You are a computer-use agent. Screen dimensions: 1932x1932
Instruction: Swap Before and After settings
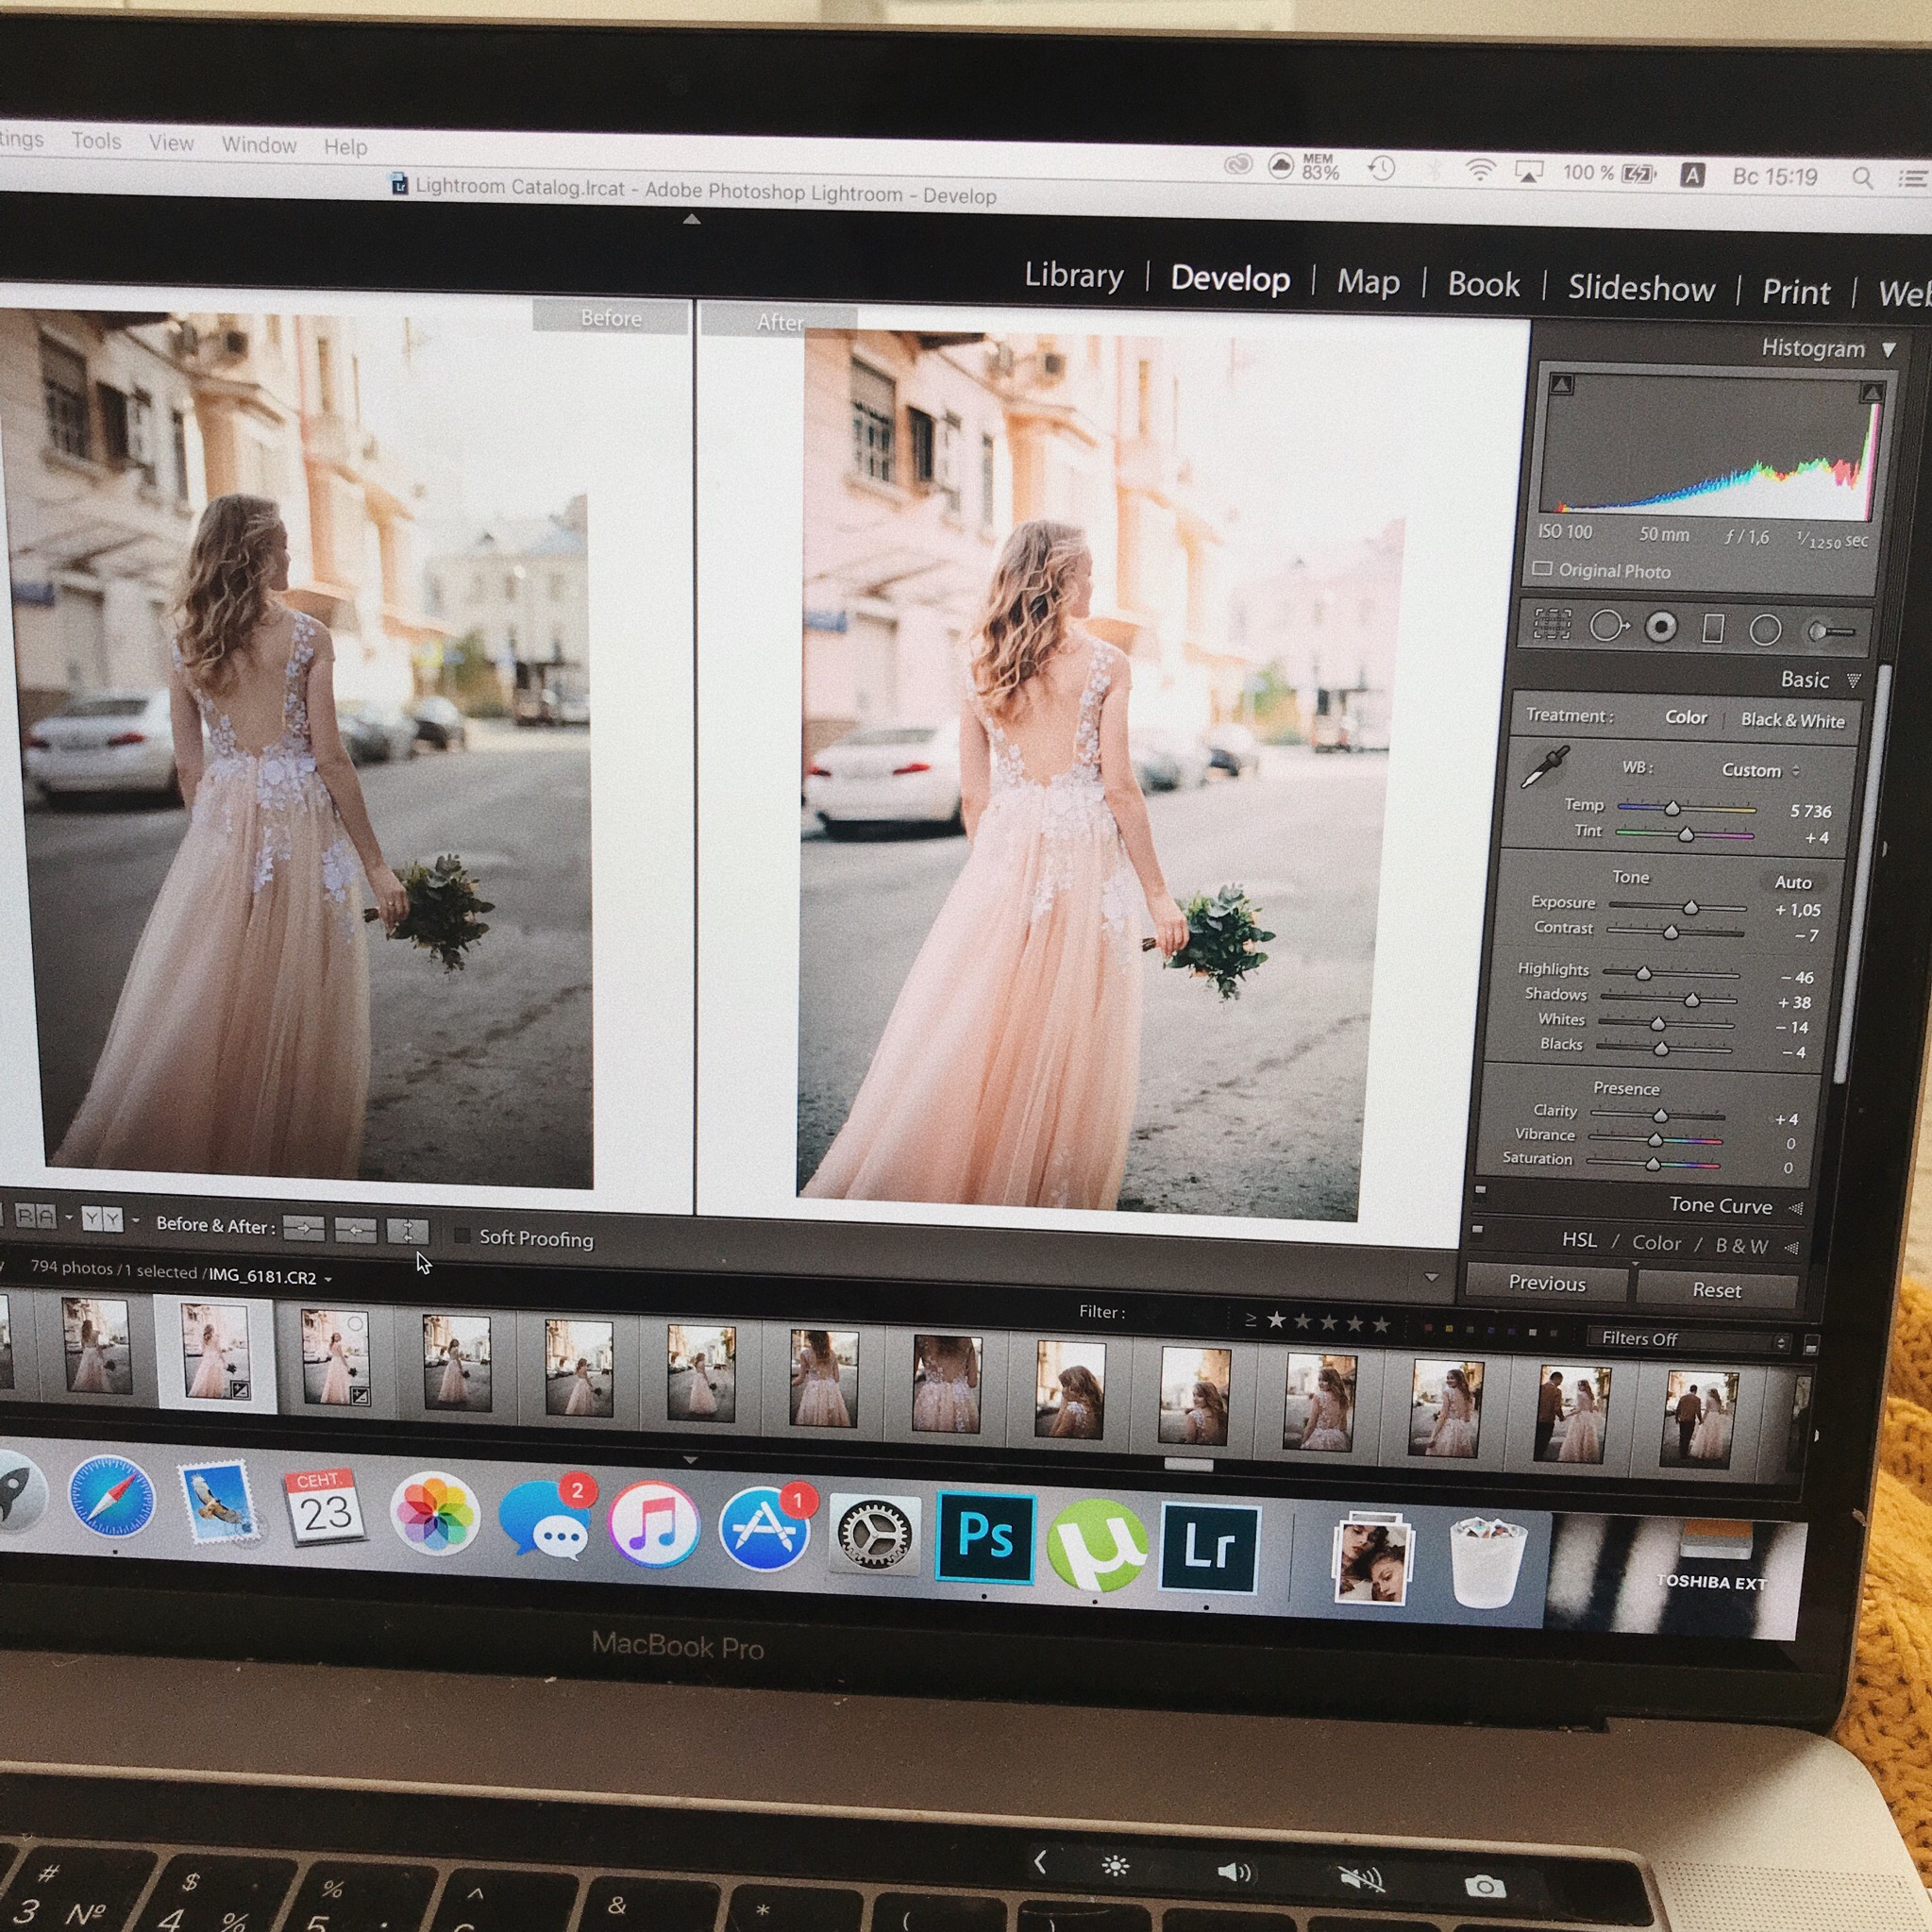[x=407, y=1232]
